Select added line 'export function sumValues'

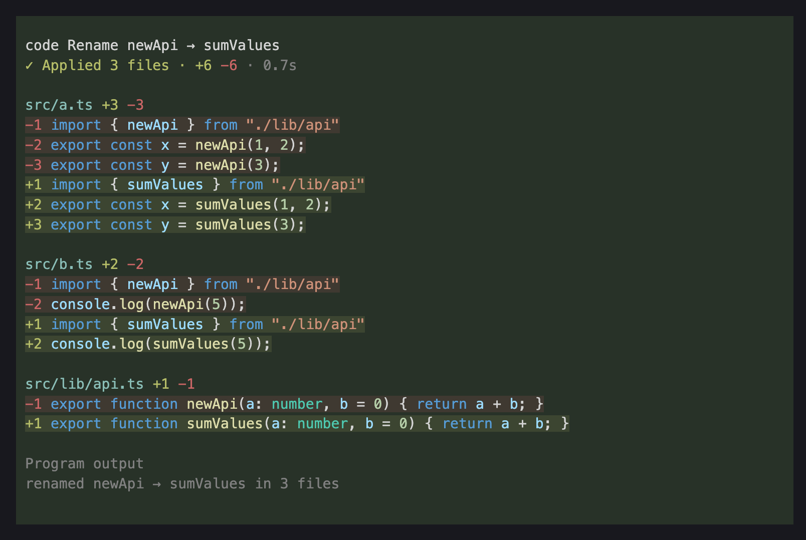[297, 423]
